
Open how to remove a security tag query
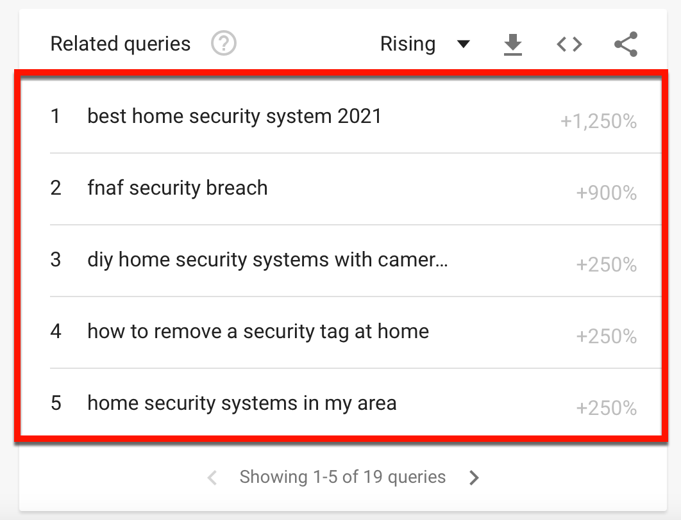258,331
